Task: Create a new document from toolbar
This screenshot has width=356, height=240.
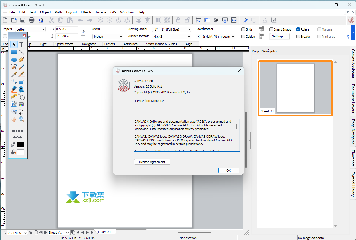Action: (x=5, y=20)
